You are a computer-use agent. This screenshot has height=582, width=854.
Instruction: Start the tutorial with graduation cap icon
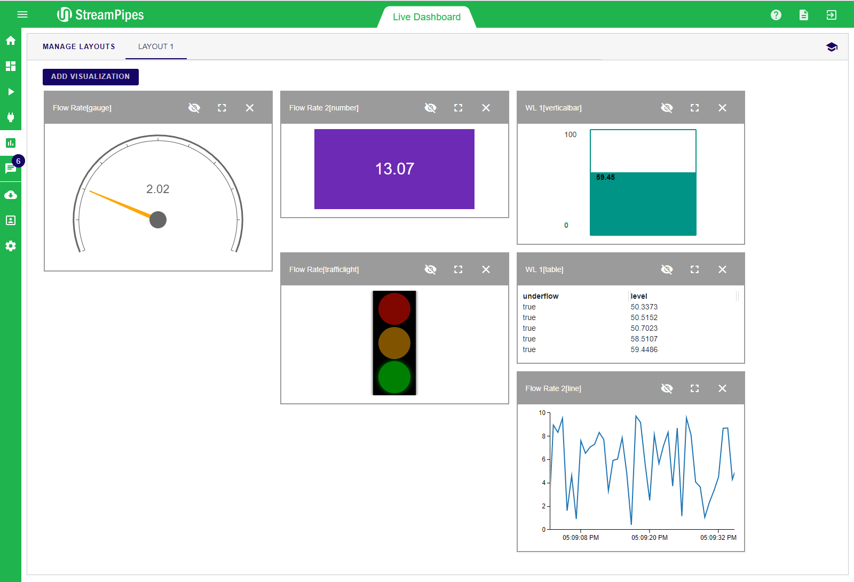coord(832,47)
